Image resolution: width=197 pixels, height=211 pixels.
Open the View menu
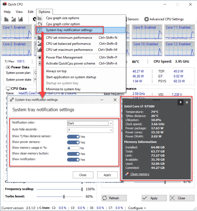coord(19,12)
